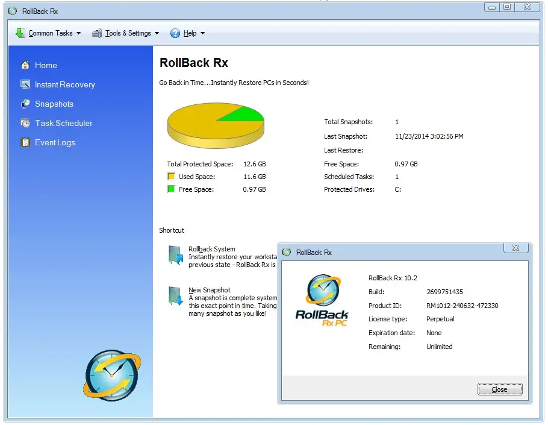Click the Remaining value Unlimited
Viewport: 548px width, 425px height.
click(440, 347)
